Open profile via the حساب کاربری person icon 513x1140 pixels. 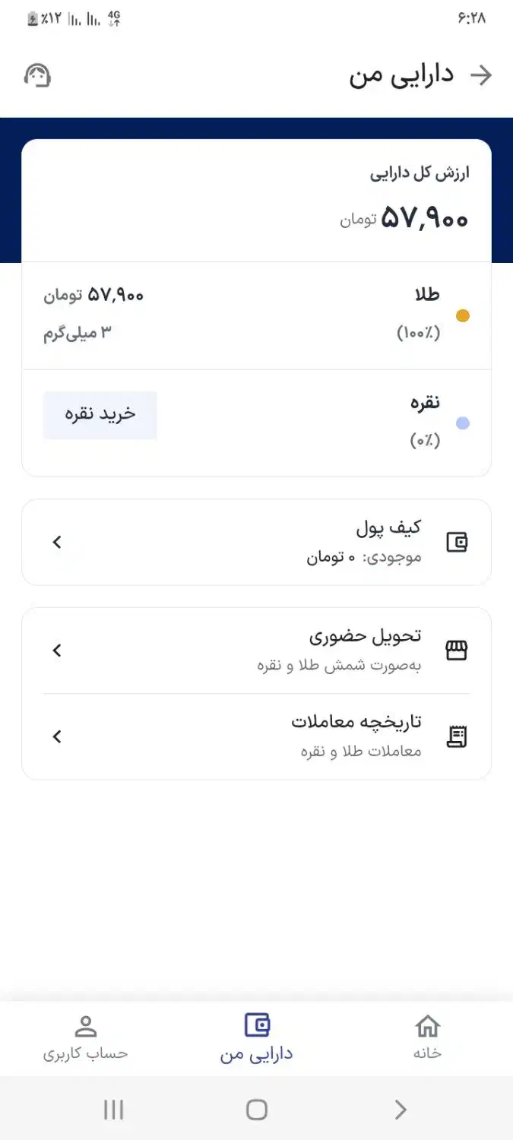click(x=86, y=1026)
